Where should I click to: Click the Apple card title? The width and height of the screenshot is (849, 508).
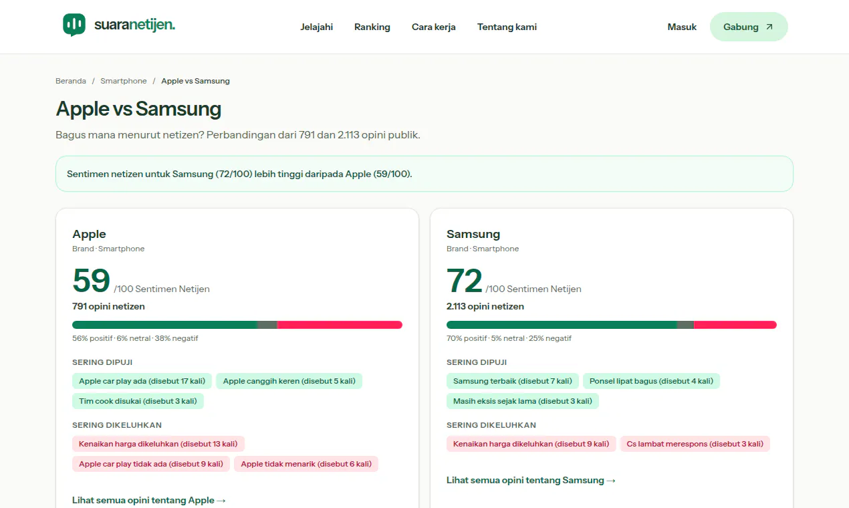tap(89, 234)
